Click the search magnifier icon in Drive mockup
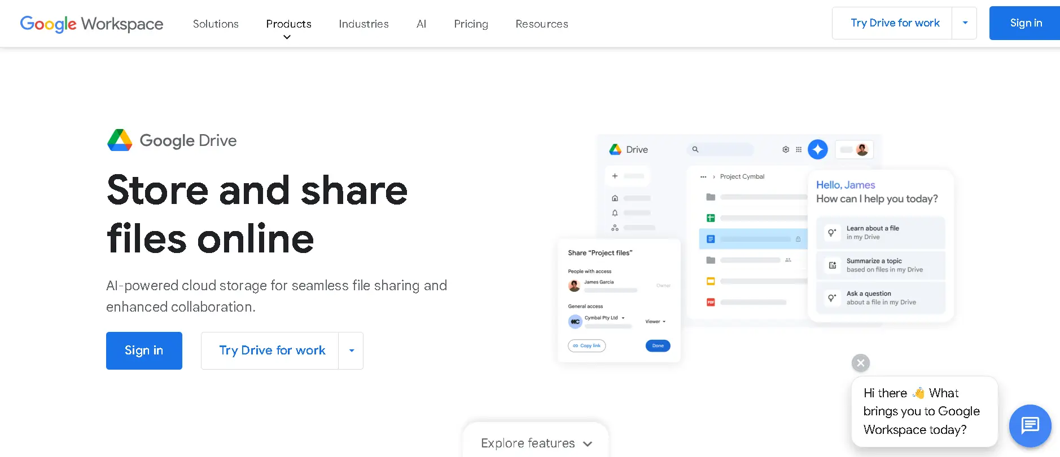 [x=695, y=149]
